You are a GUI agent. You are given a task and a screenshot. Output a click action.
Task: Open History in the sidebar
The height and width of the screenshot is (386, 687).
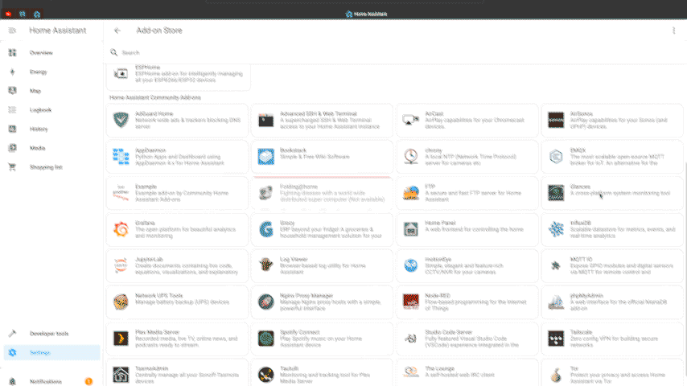tap(51, 129)
